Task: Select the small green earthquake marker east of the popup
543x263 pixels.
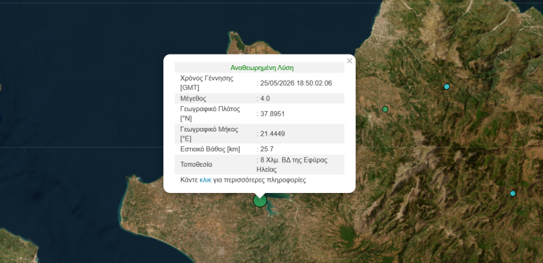Action: 385,110
